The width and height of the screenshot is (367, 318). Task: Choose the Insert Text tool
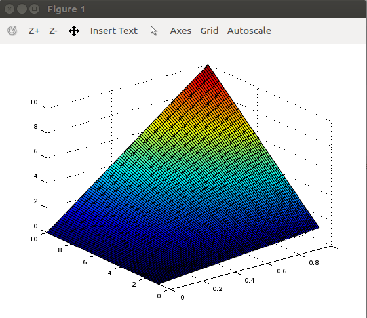114,31
